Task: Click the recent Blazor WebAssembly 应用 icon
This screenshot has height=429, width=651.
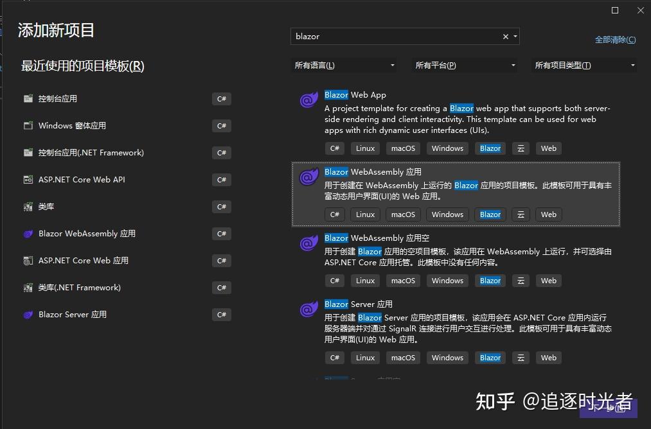Action: [x=28, y=234]
